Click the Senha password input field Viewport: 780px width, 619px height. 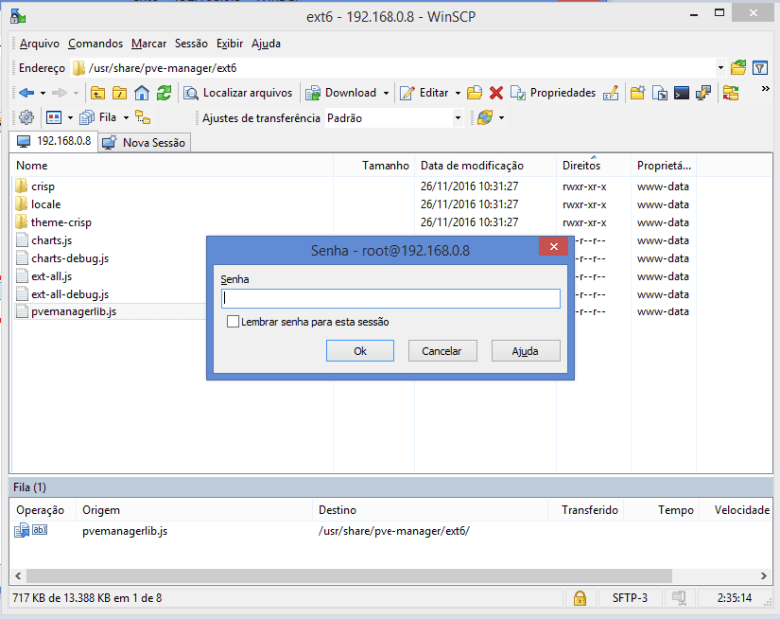click(390, 298)
